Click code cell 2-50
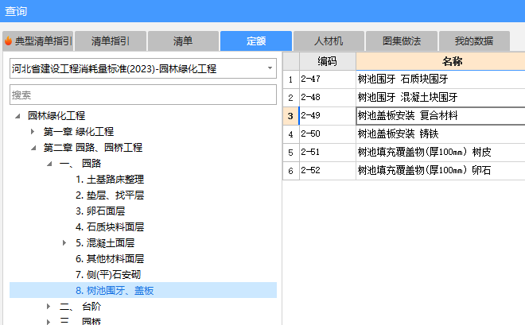The image size is (525, 325). (328, 134)
